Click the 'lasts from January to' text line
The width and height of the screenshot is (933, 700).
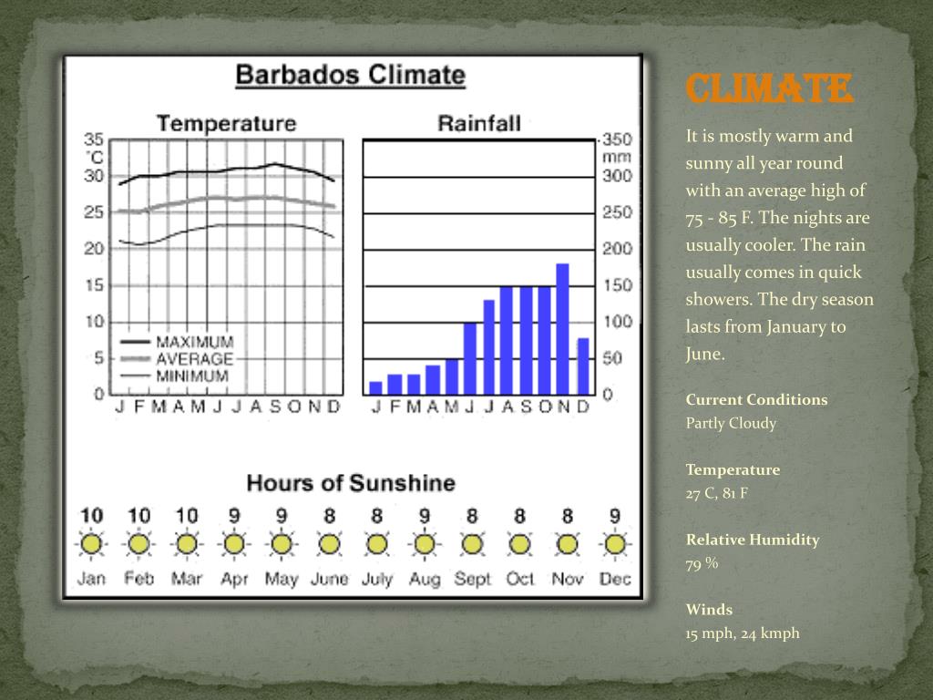coord(765,327)
